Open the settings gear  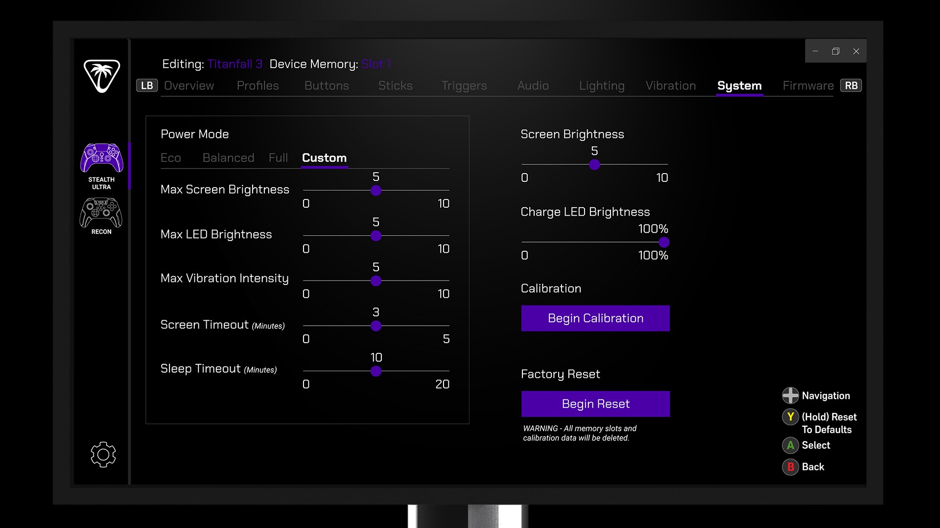[x=103, y=454]
